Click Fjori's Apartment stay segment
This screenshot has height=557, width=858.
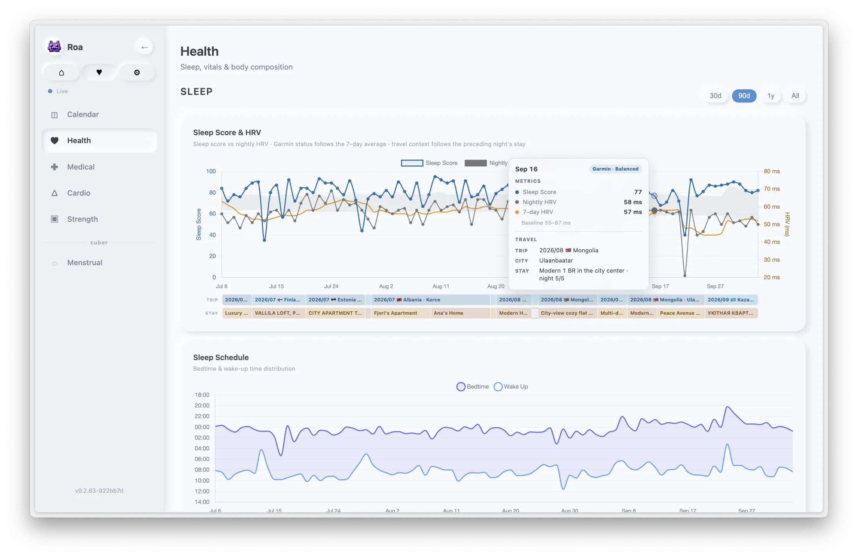pos(401,313)
